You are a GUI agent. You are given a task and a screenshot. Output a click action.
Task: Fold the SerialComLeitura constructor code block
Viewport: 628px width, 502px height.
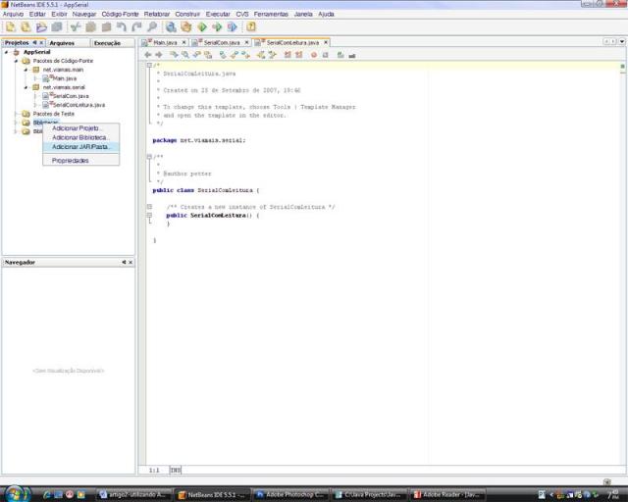(x=149, y=215)
